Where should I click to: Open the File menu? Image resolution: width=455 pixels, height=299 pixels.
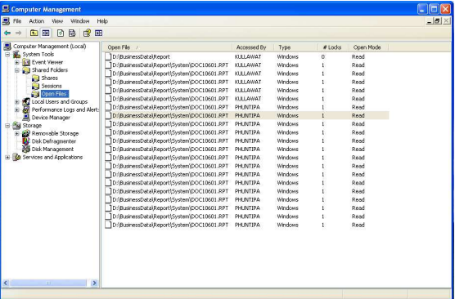(17, 21)
